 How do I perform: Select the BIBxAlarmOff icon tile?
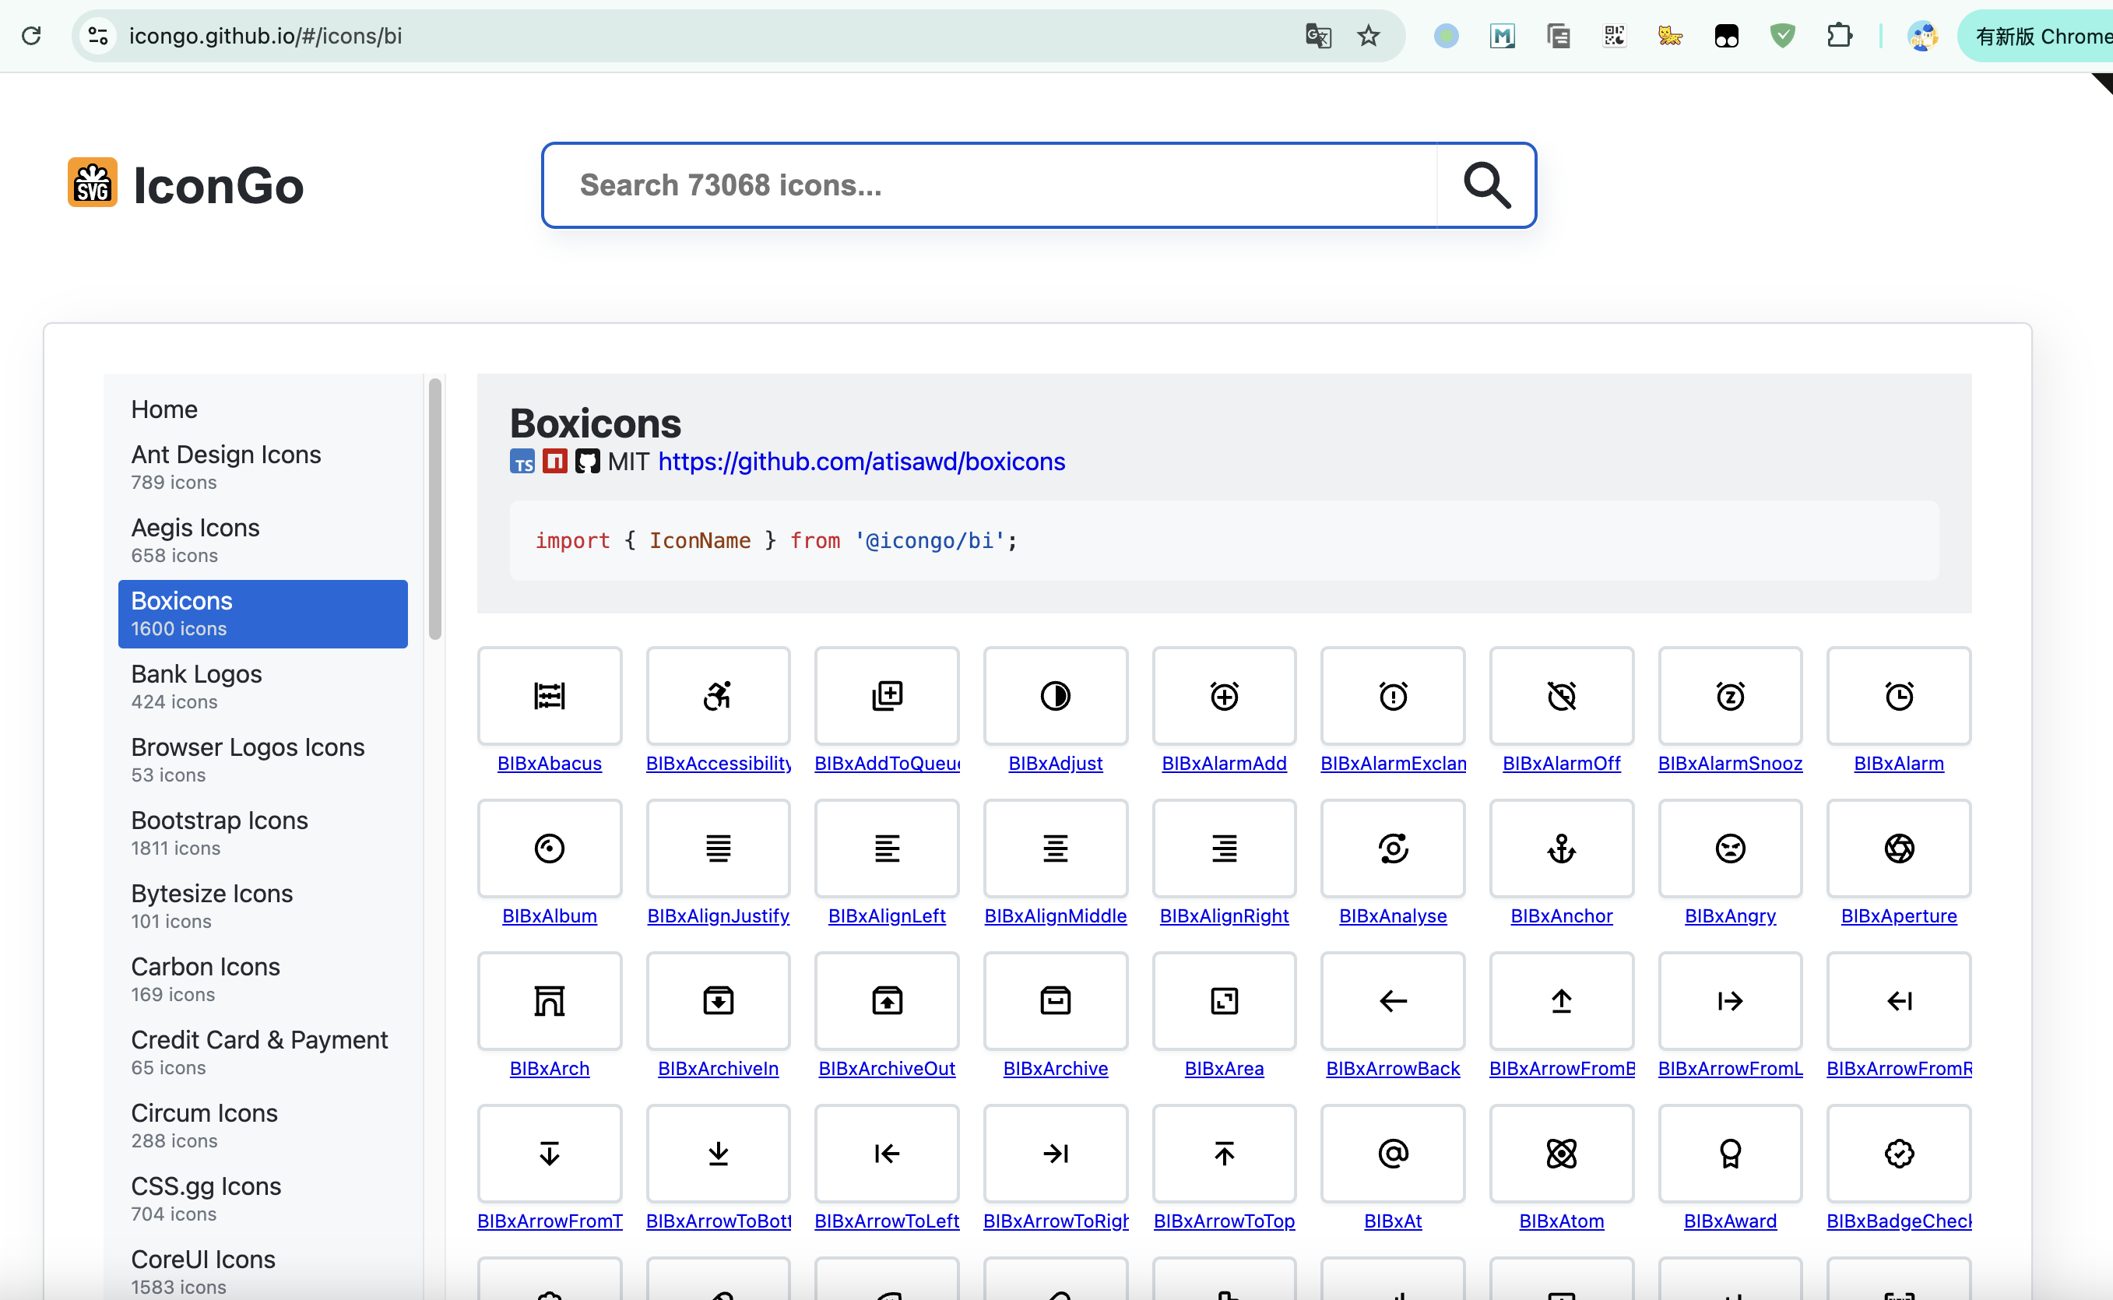[x=1561, y=696]
